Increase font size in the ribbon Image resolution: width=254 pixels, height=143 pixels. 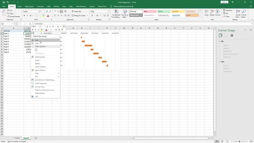tap(47, 12)
